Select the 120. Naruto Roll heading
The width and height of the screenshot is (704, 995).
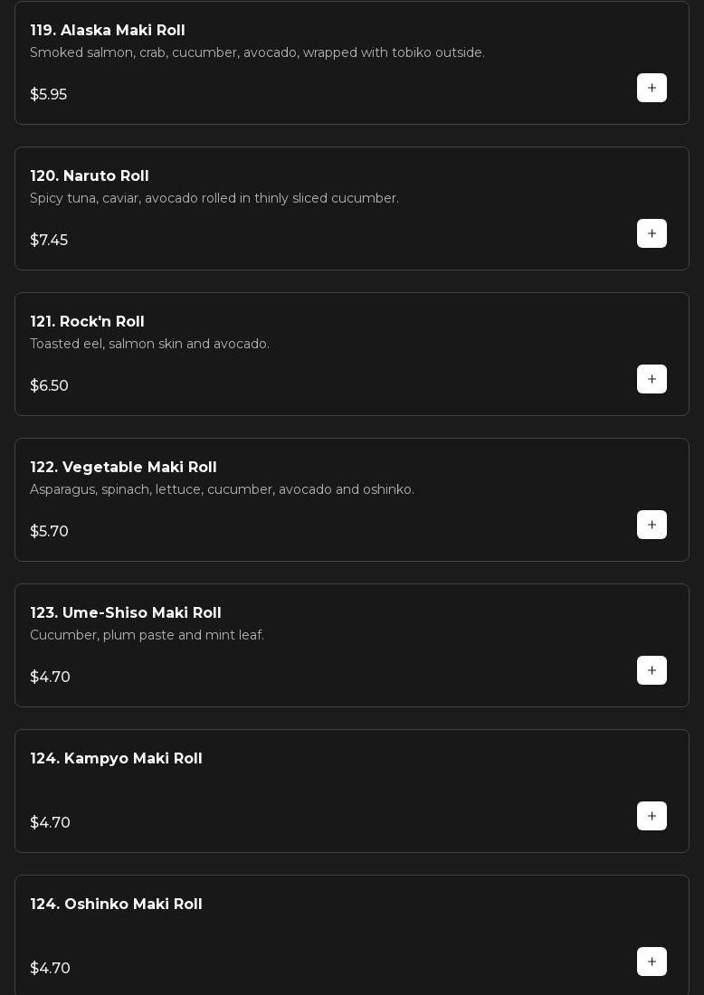[x=90, y=176]
